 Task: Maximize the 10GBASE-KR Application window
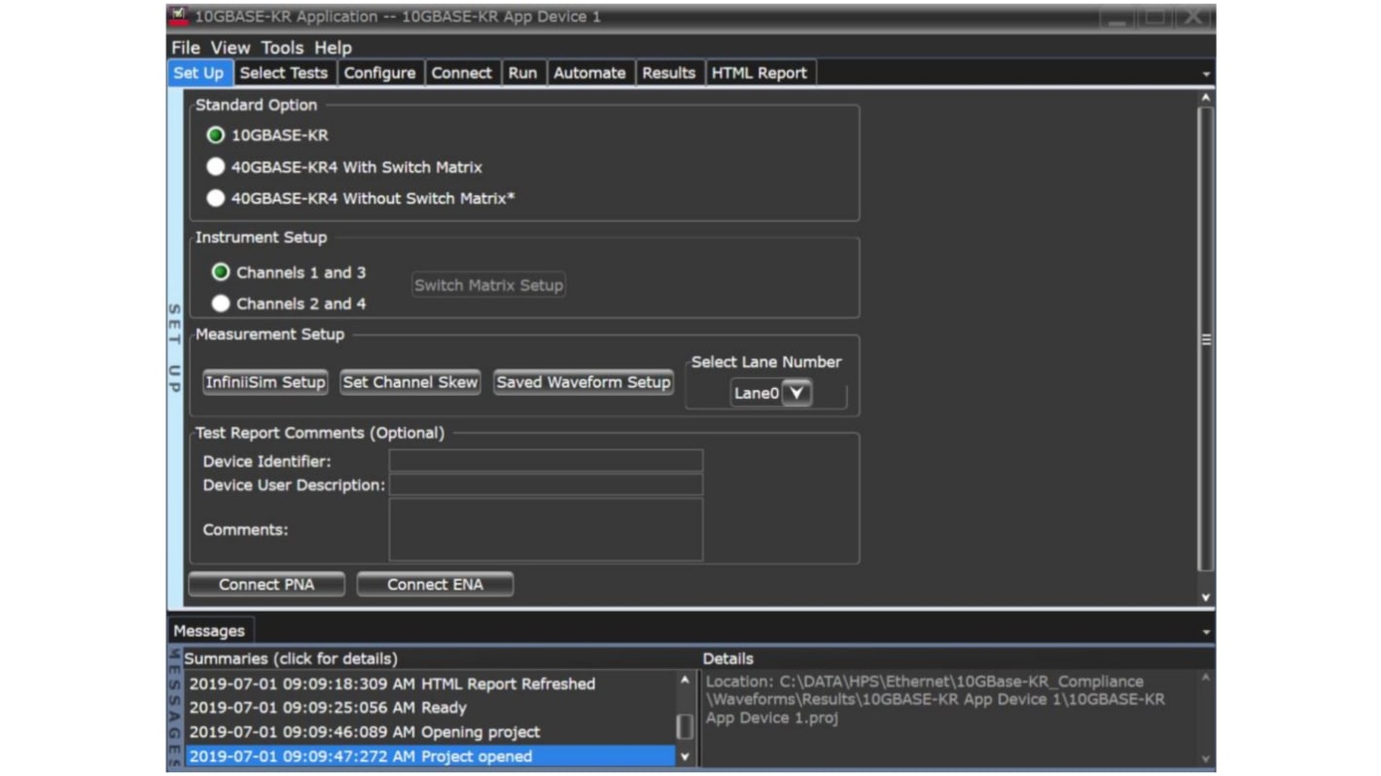point(1155,18)
